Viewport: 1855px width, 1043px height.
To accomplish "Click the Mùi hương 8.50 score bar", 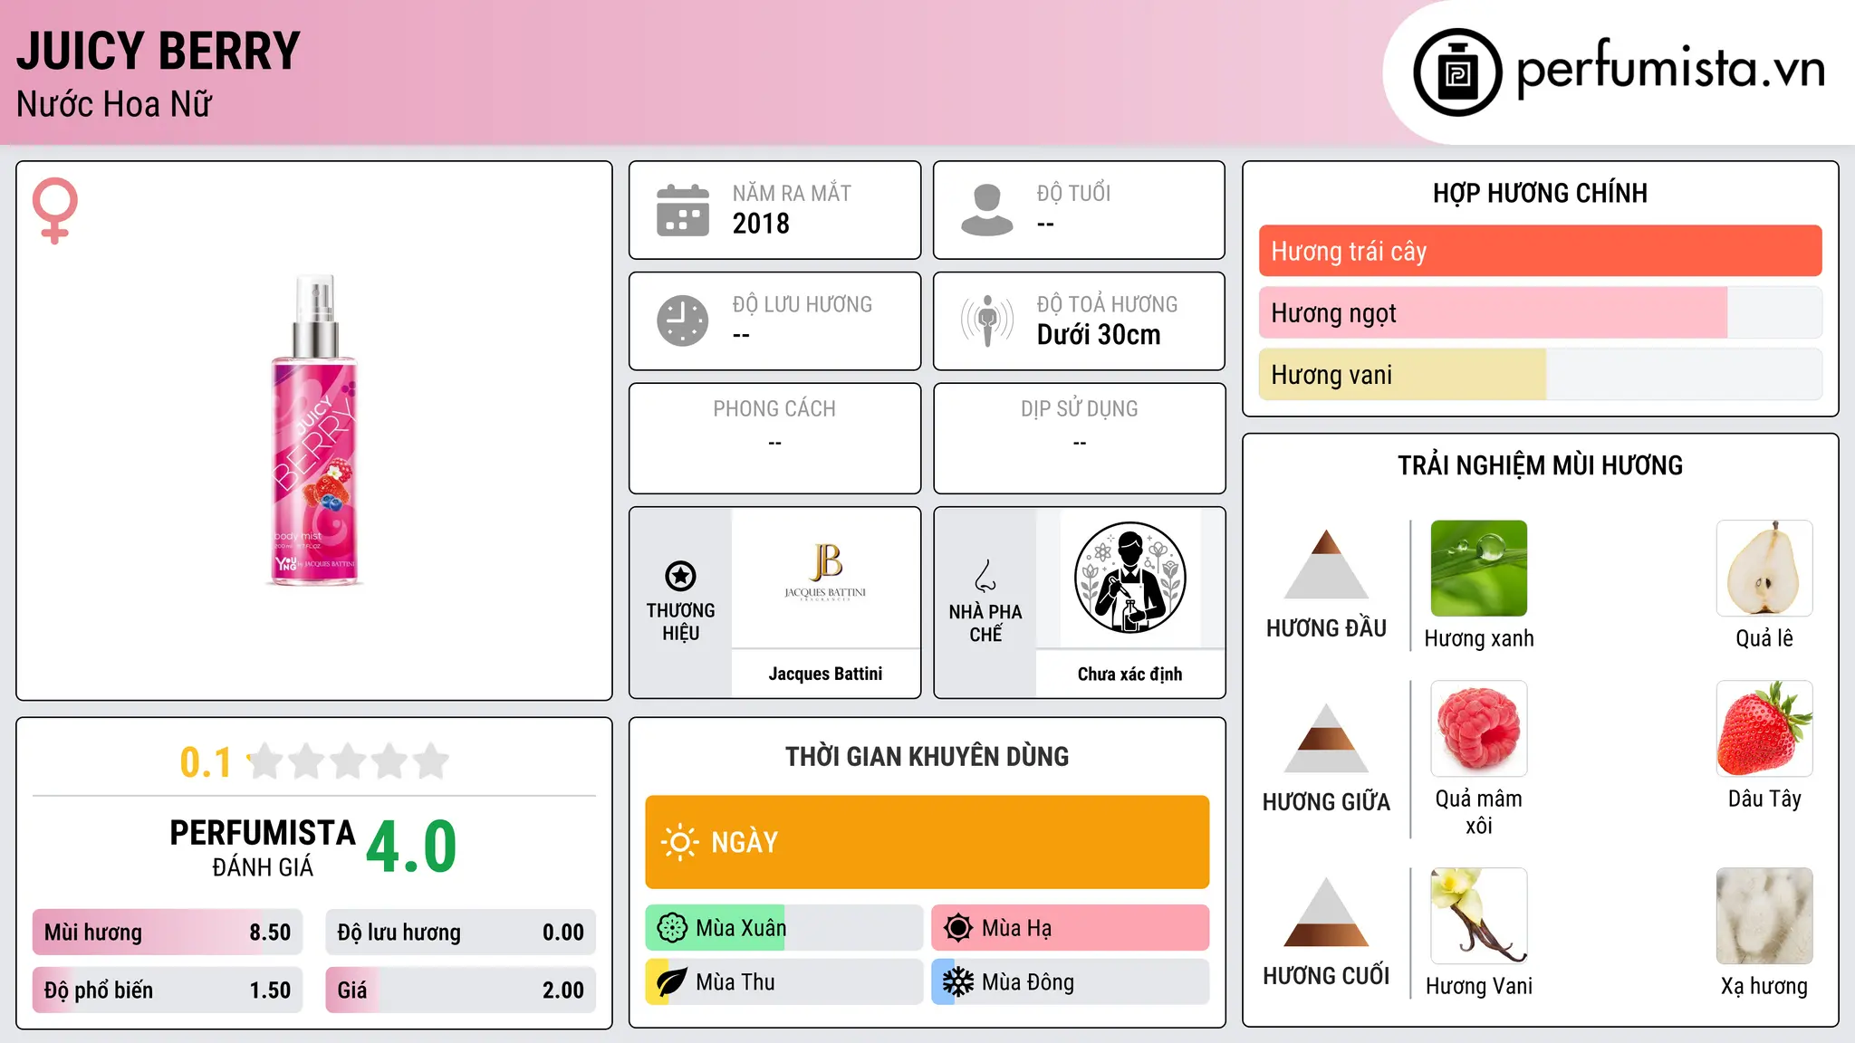I will [x=168, y=933].
